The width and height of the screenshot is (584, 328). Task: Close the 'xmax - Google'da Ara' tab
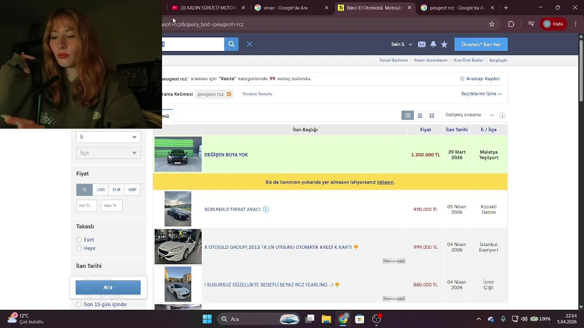click(326, 8)
